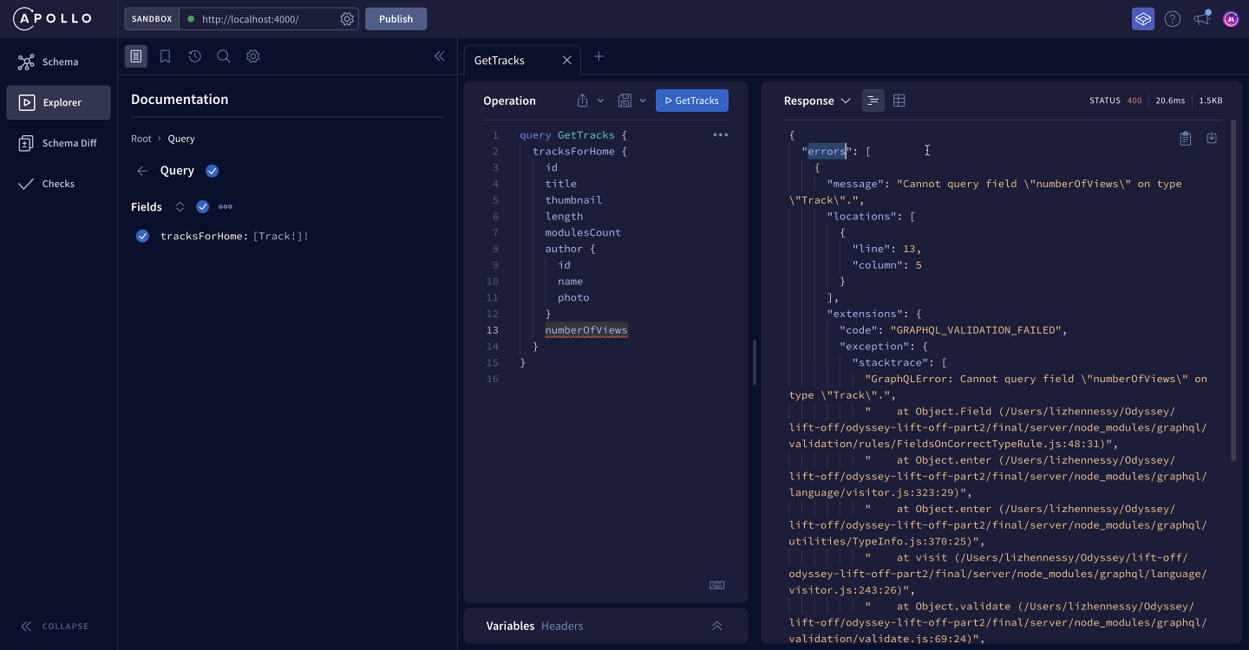Viewport: 1249px width, 650px height.
Task: Toggle the tracksForHome field checkbox
Action: point(142,236)
